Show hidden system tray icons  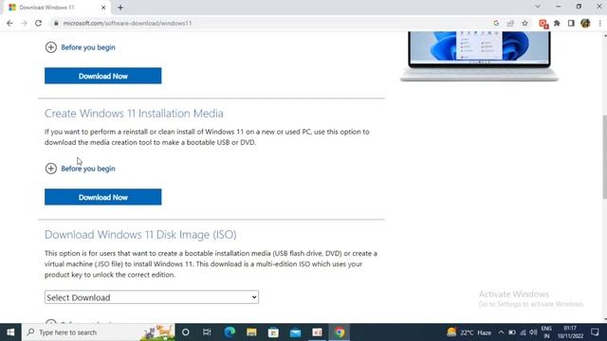pyautogui.click(x=501, y=332)
